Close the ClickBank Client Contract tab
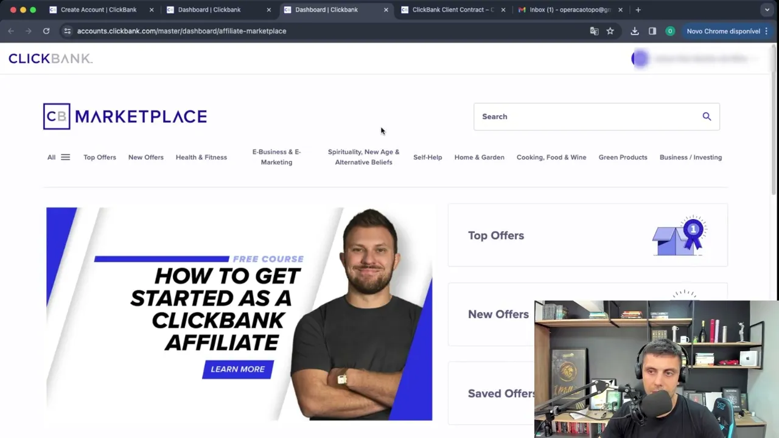The height and width of the screenshot is (438, 779). [503, 10]
